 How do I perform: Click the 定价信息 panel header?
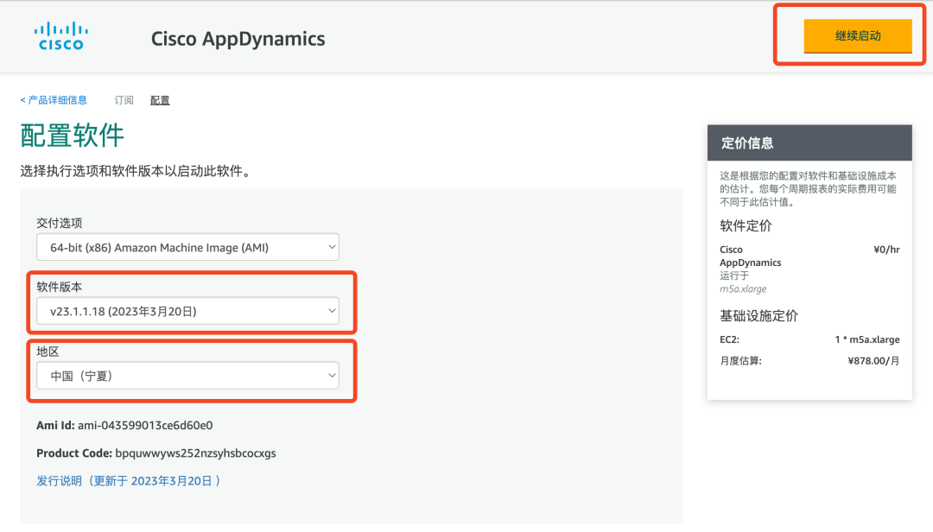click(x=809, y=143)
